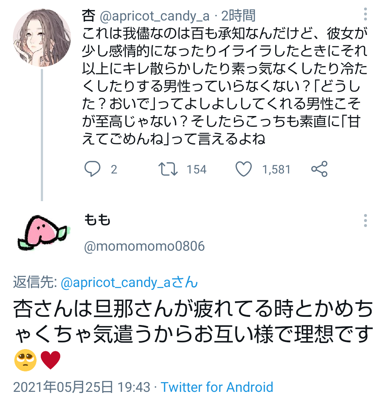Viewport: 387px width, 408px height.
Task: Tap the heart icon to like 杏's tweet
Action: point(243,169)
